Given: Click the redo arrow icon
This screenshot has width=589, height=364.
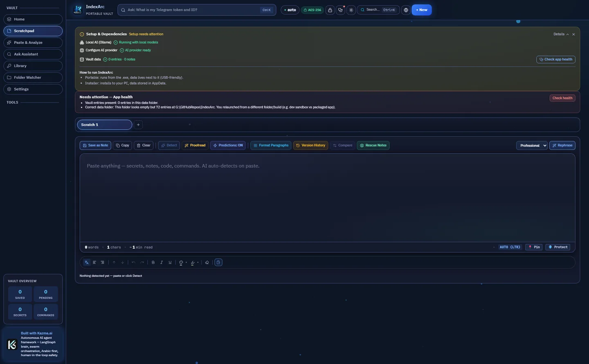Looking at the screenshot, I should [142, 263].
